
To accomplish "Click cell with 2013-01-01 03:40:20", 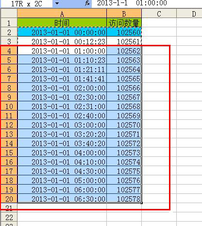I will (x=62, y=143).
